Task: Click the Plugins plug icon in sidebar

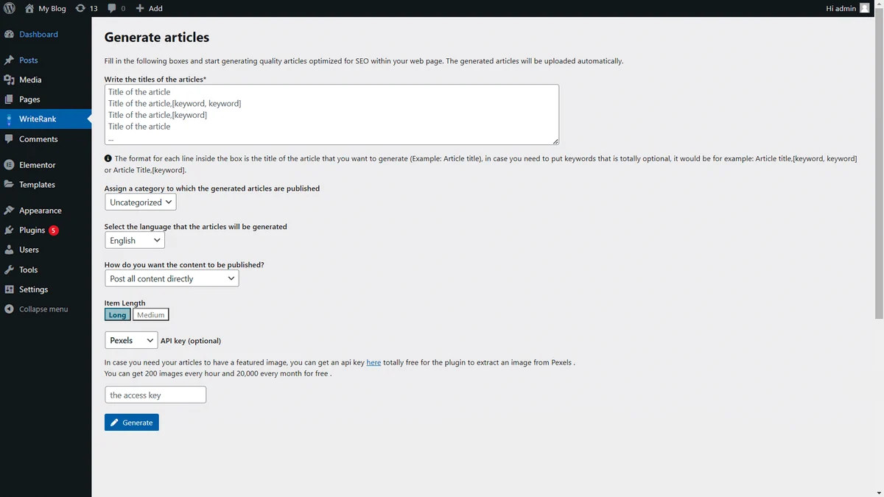Action: coord(9,230)
